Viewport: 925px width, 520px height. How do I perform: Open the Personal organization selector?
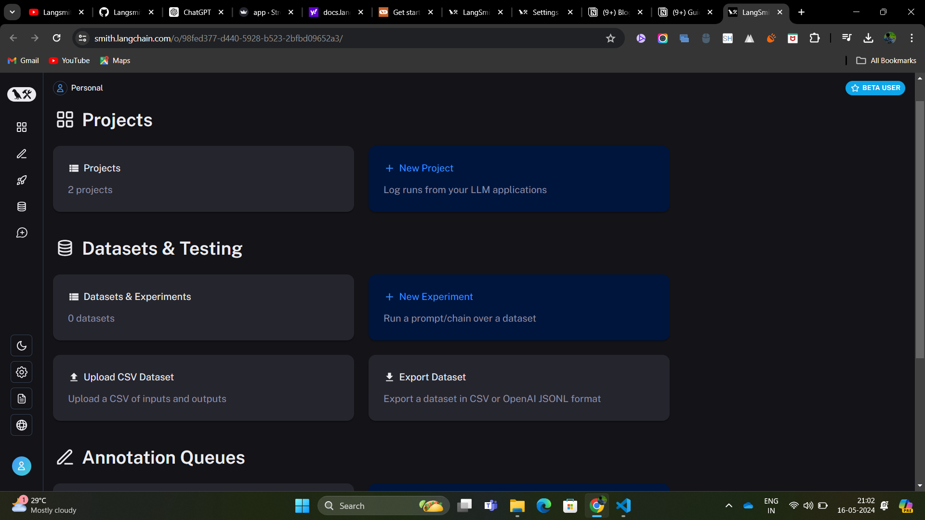click(79, 88)
